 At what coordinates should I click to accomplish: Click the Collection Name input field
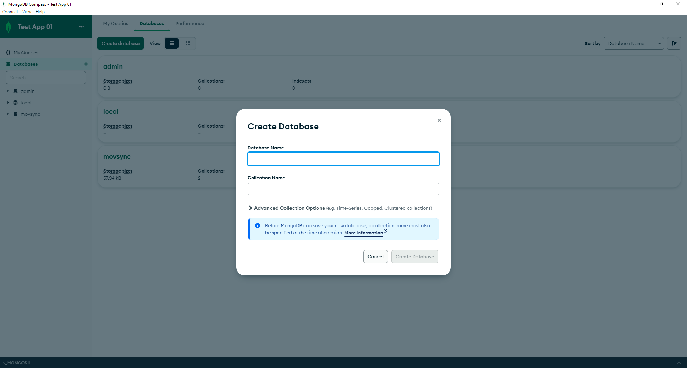pos(343,189)
